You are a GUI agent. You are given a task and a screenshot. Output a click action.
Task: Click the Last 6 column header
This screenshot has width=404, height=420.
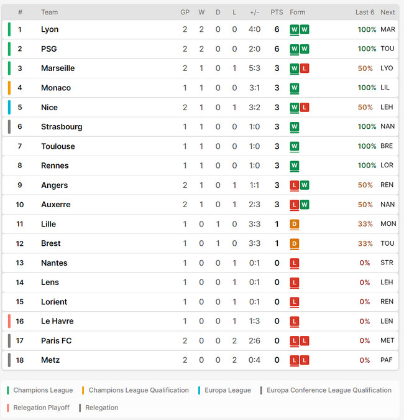(x=365, y=12)
